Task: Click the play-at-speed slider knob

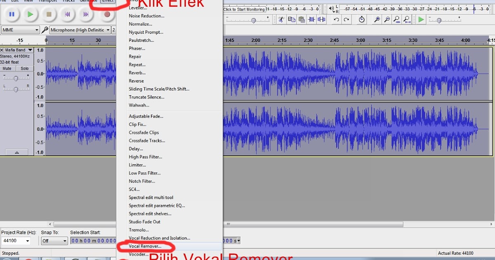Action: (x=439, y=20)
